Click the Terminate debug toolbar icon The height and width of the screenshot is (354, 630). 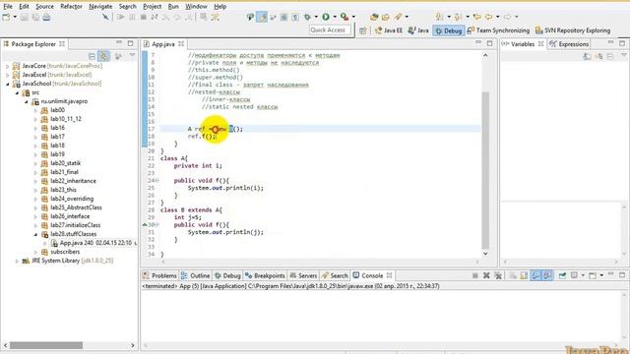point(144,17)
